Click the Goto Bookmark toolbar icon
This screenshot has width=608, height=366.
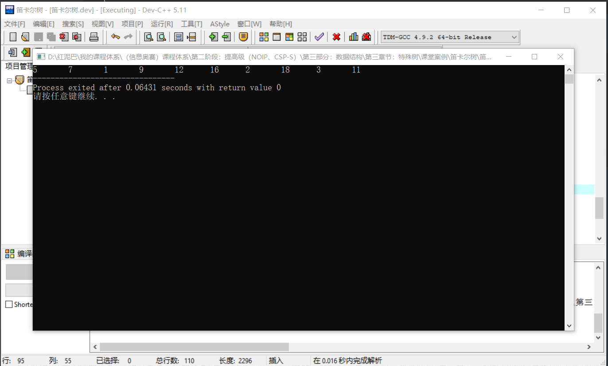click(191, 37)
